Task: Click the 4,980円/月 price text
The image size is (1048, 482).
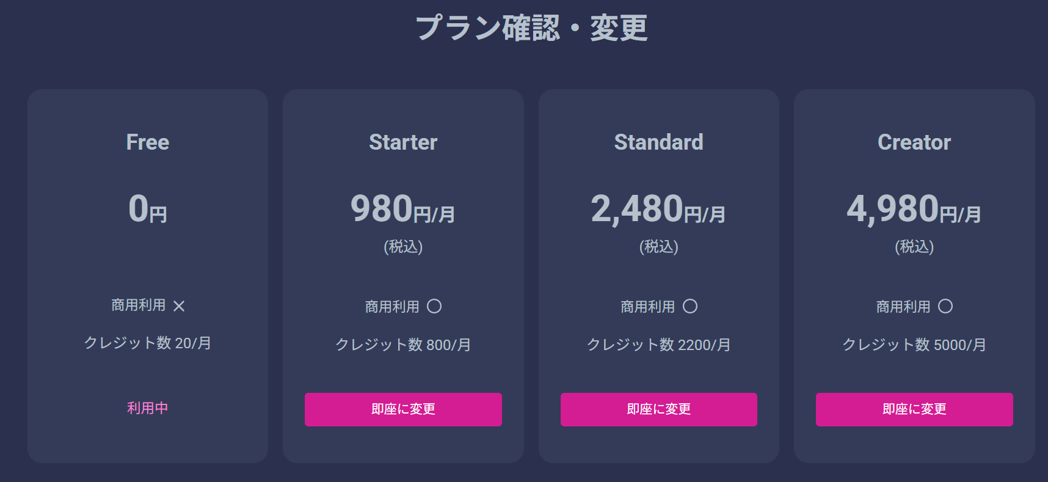Action: [914, 209]
